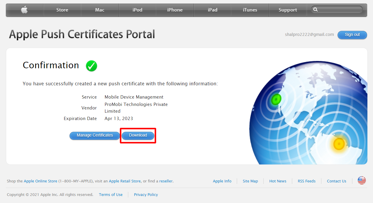Image resolution: width=373 pixels, height=203 pixels.
Task: Open the Site Map link
Action: click(x=250, y=181)
